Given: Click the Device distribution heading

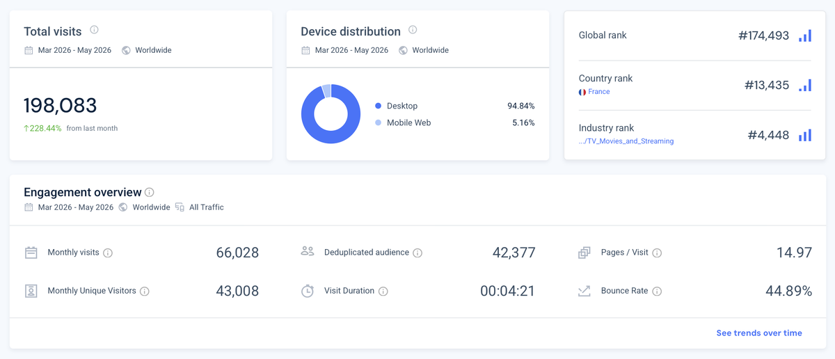Looking at the screenshot, I should [x=351, y=31].
